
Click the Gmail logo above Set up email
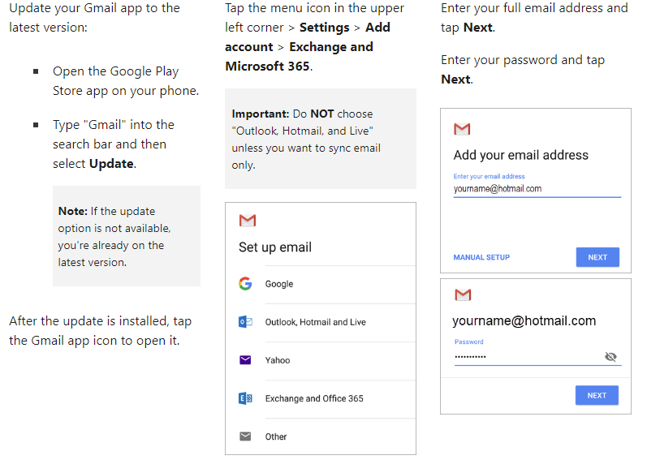248,221
